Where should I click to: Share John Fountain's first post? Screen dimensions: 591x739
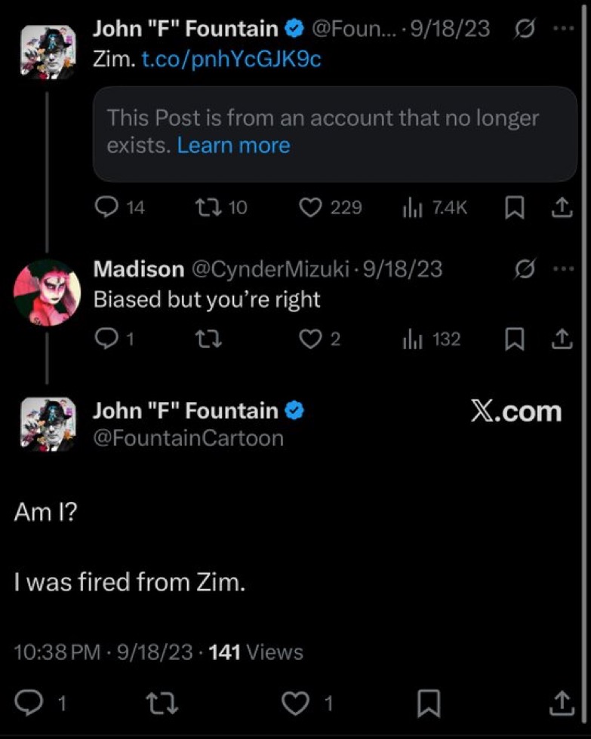point(562,208)
